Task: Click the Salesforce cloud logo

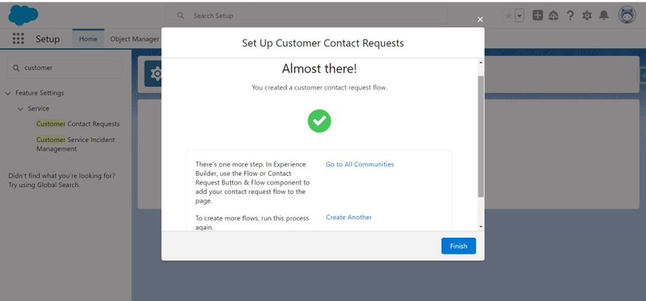Action: coord(23,15)
